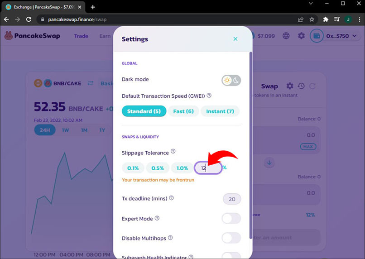Select the Exchange PancakeSwap browser tab
The width and height of the screenshot is (365, 259).
(x=43, y=7)
